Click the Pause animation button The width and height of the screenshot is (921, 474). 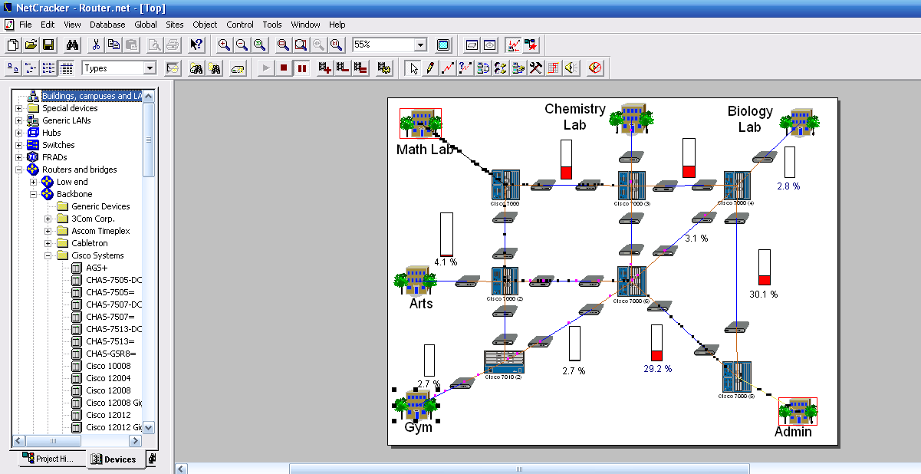click(301, 68)
